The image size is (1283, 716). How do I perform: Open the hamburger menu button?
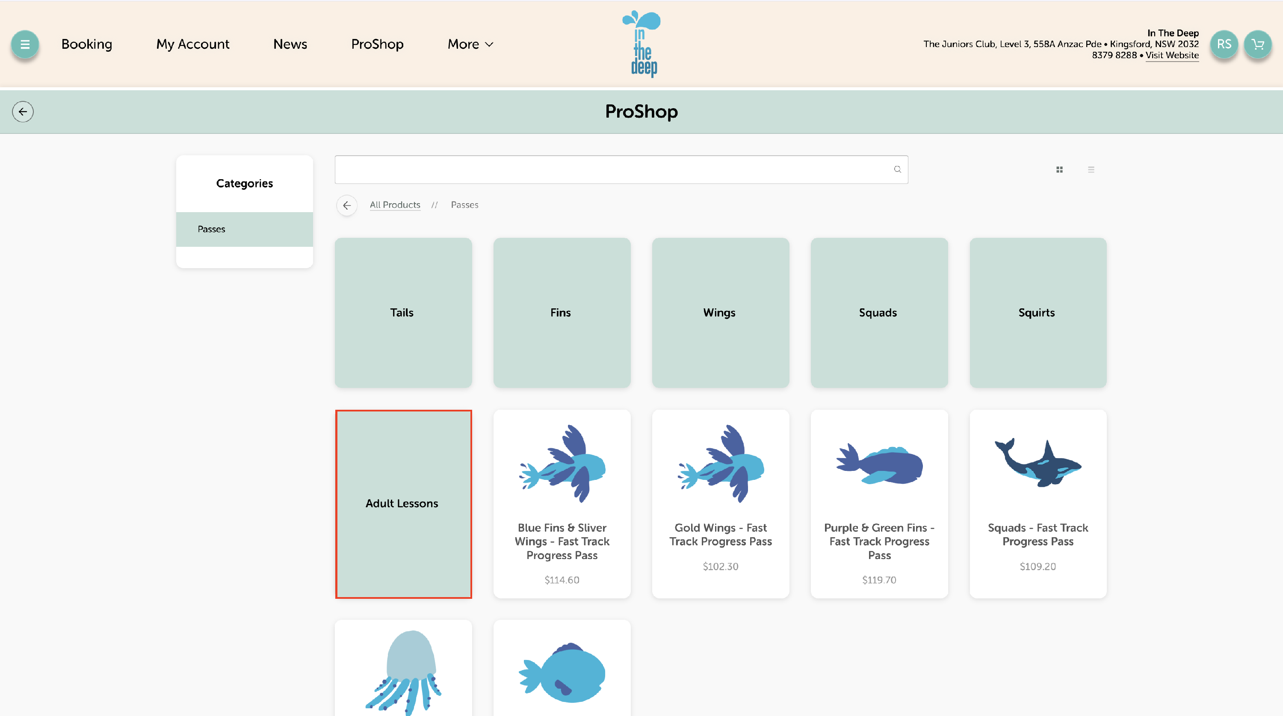(x=24, y=44)
